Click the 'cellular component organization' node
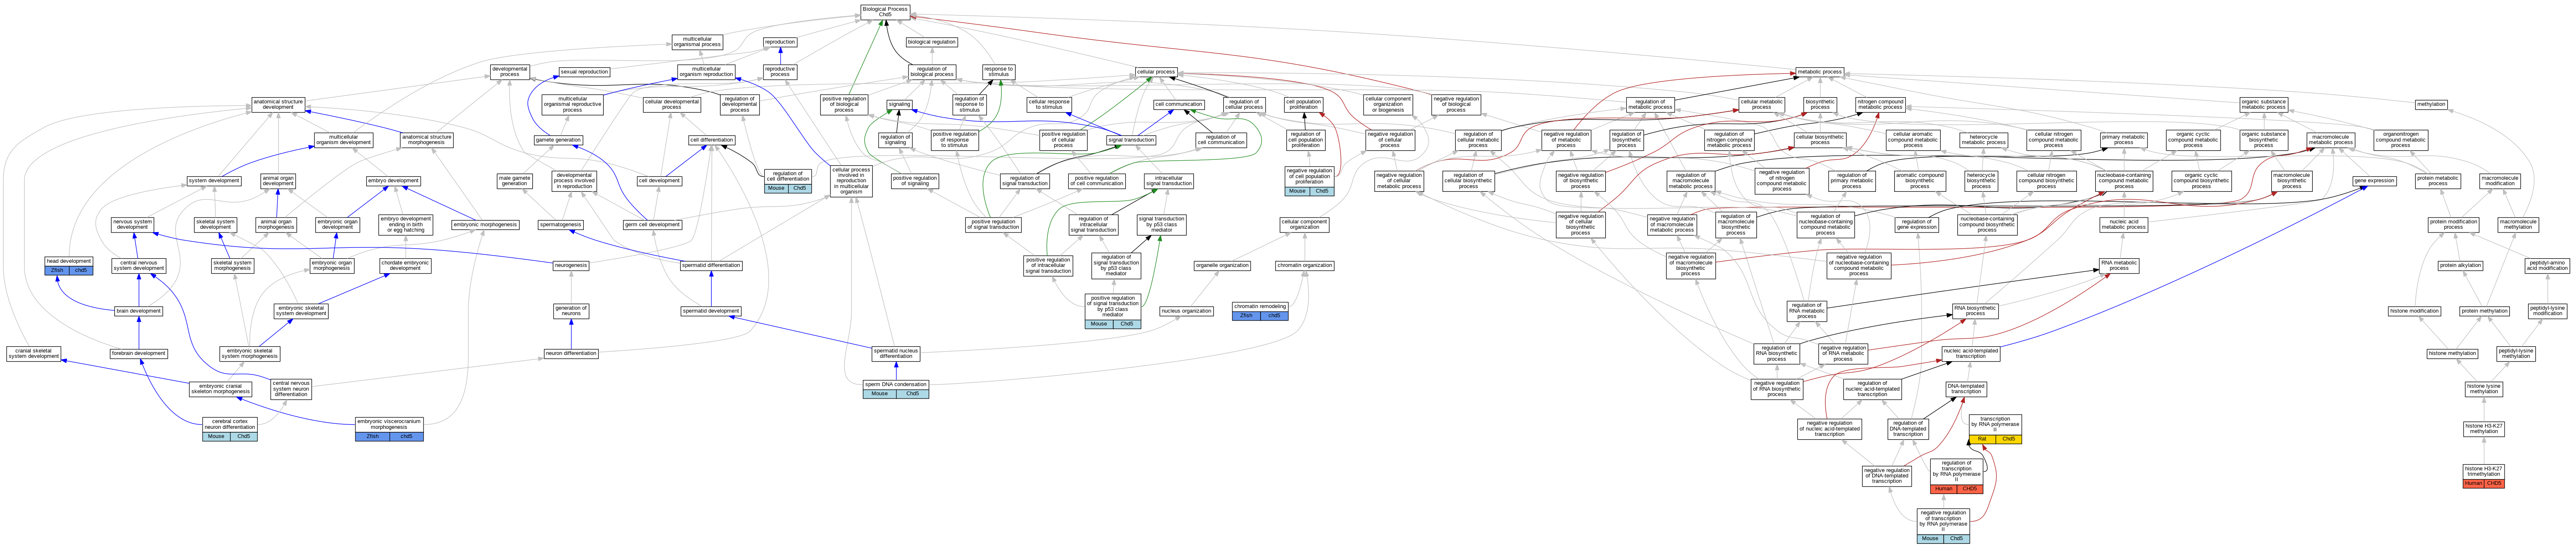This screenshot has height=548, width=2576. [x=1304, y=225]
